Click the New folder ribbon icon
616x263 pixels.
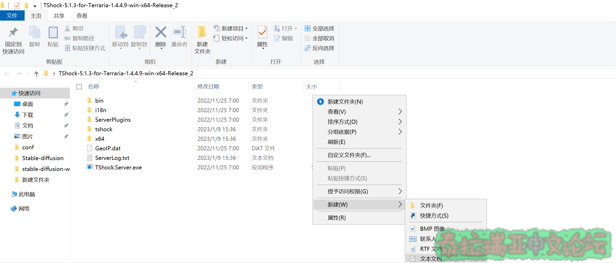pyautogui.click(x=202, y=32)
